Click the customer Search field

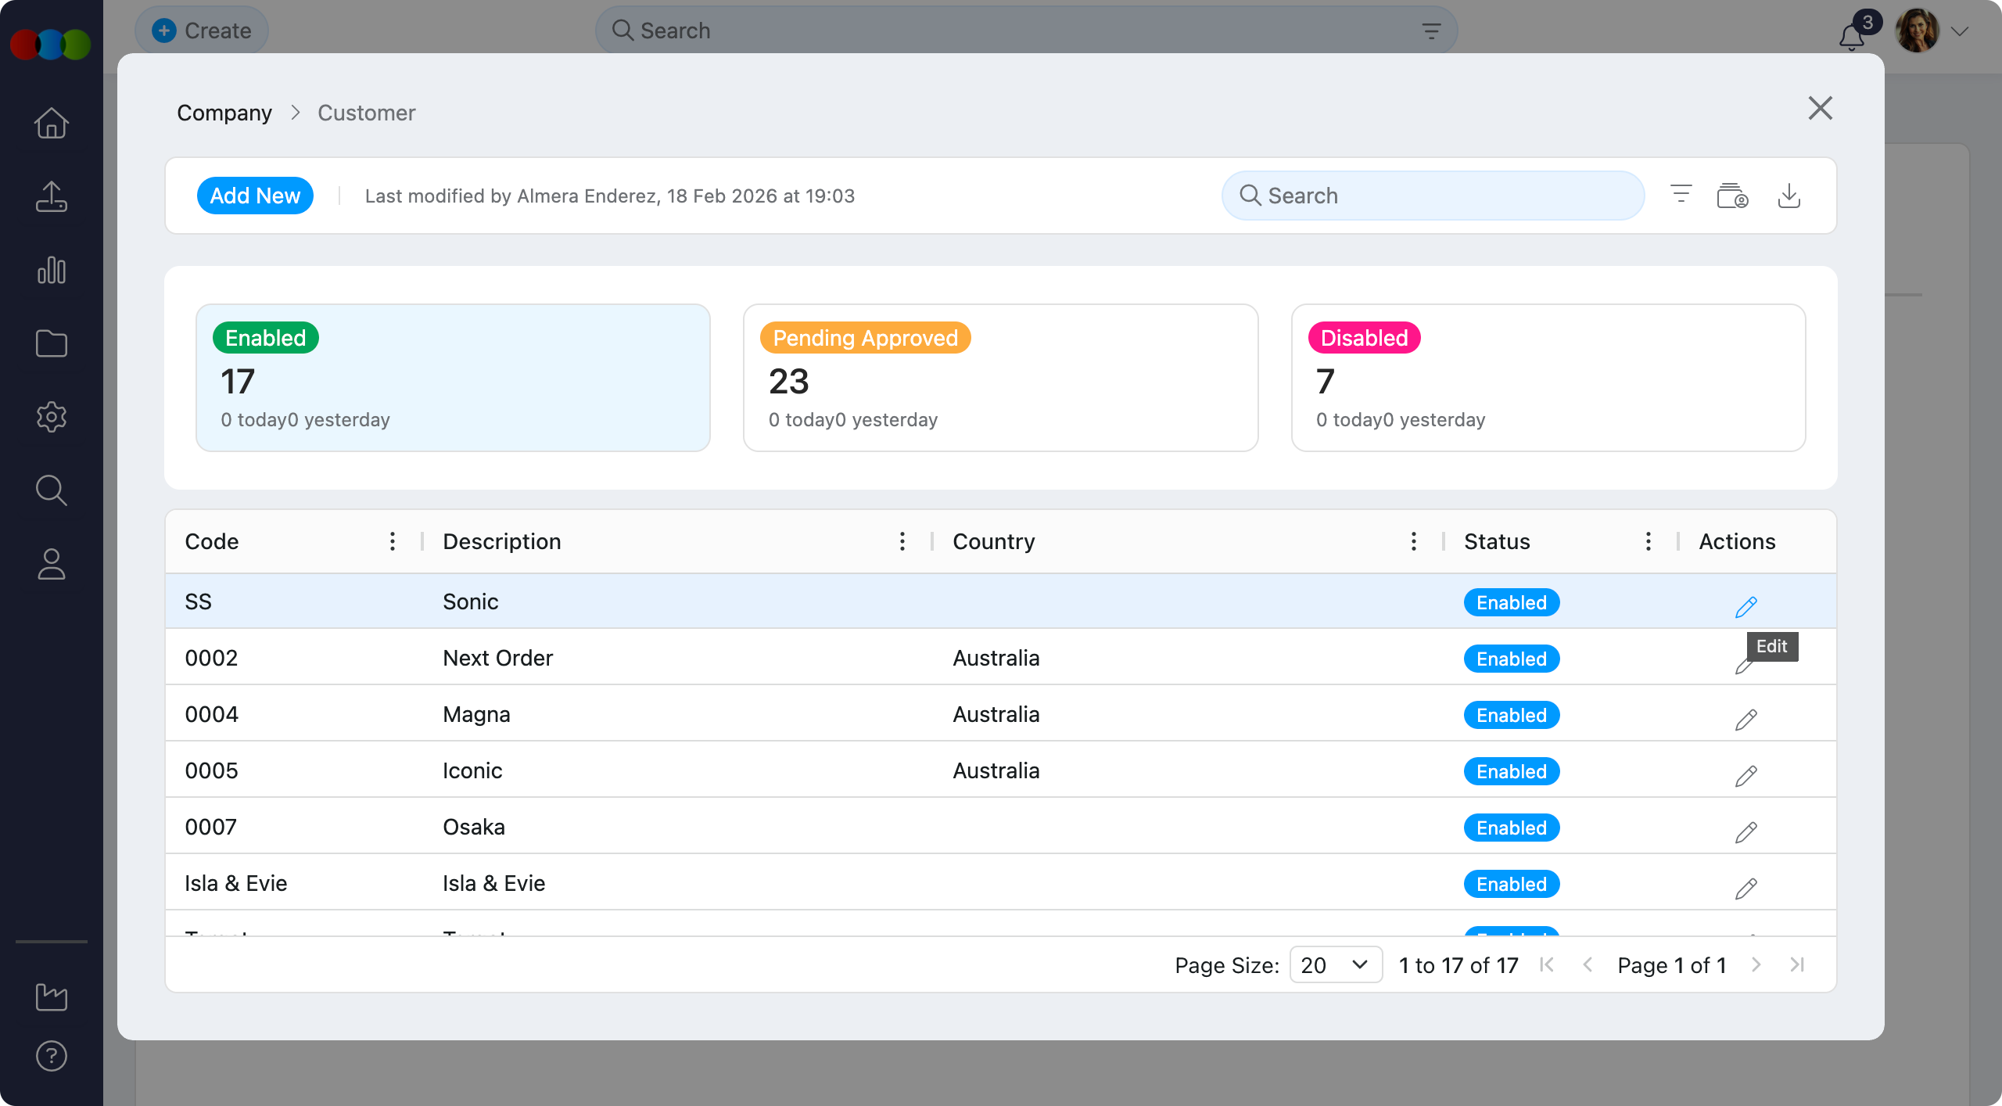1433,196
